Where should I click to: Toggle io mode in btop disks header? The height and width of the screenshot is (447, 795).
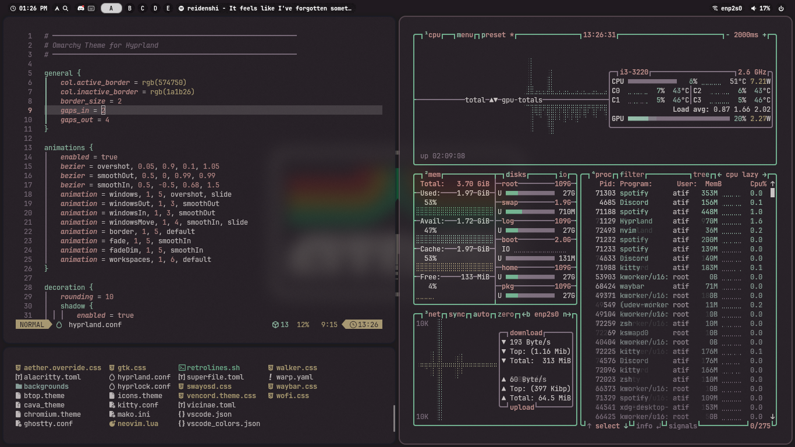click(563, 175)
